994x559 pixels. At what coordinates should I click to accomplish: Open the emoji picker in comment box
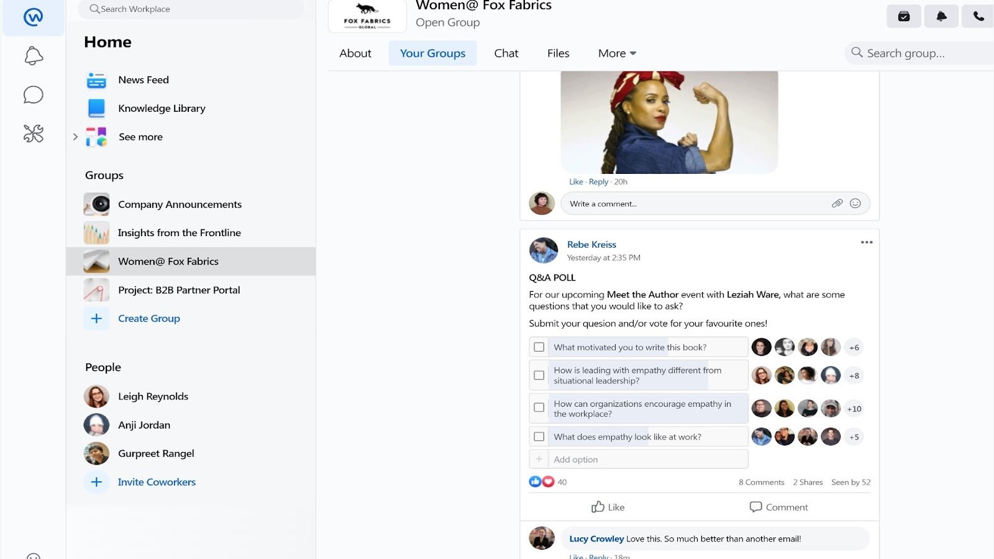855,203
